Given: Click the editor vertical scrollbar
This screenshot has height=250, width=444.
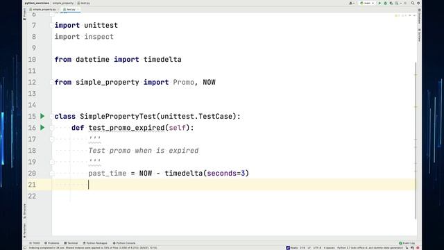Looking at the screenshot, I should [x=416, y=140].
